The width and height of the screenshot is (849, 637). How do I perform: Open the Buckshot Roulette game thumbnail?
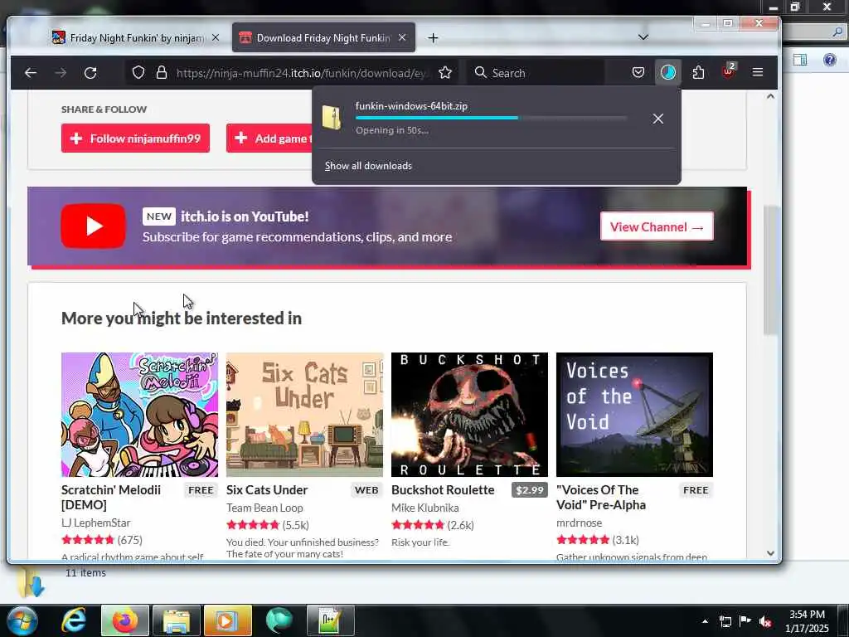(469, 415)
